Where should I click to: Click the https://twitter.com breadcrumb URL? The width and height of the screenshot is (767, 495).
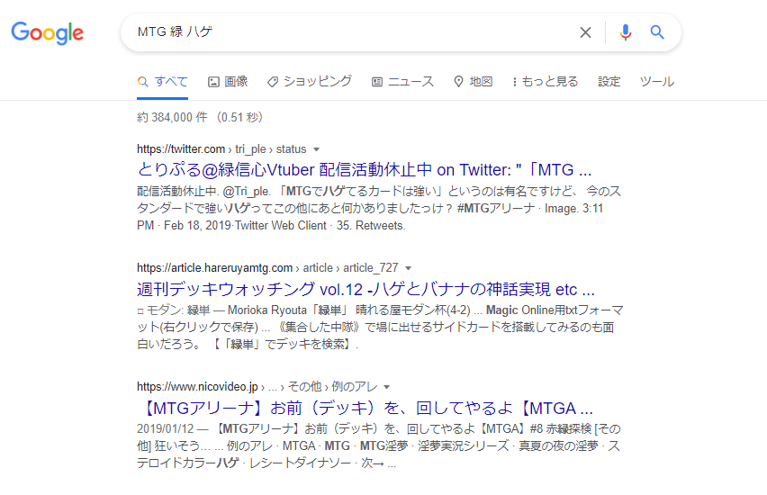pyautogui.click(x=181, y=149)
